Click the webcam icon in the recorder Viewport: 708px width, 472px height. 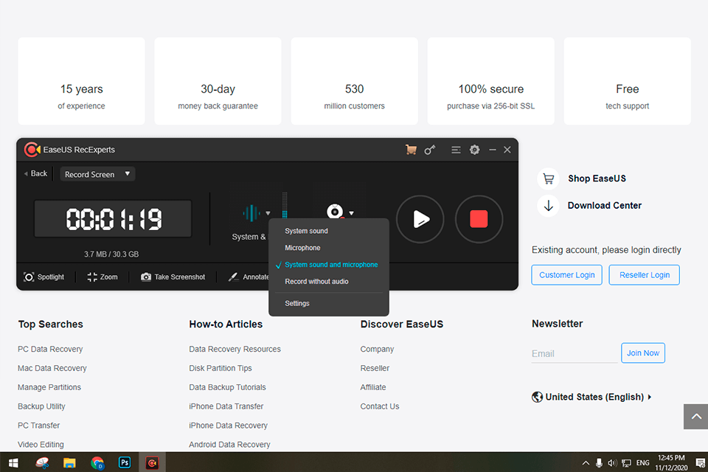[335, 212]
